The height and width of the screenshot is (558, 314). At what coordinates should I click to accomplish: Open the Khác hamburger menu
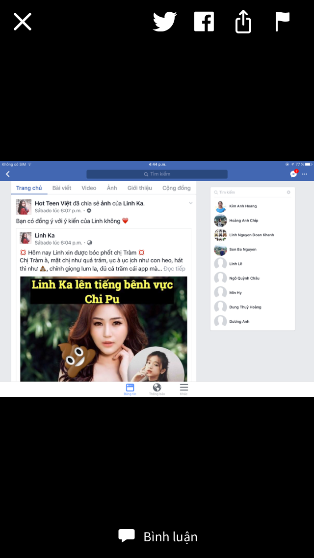184,390
